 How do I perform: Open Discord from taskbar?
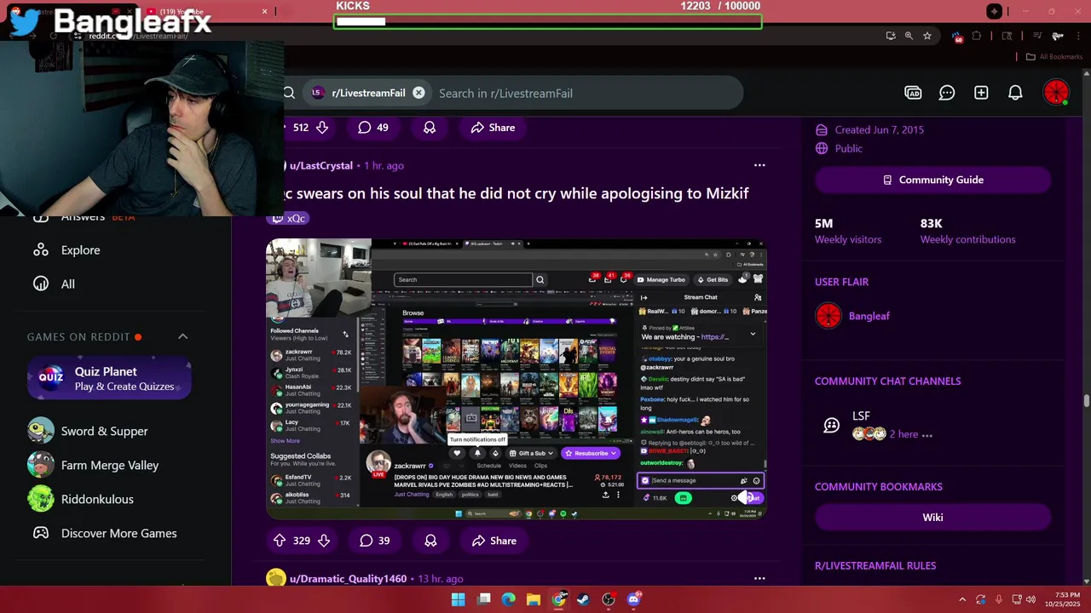[634, 599]
